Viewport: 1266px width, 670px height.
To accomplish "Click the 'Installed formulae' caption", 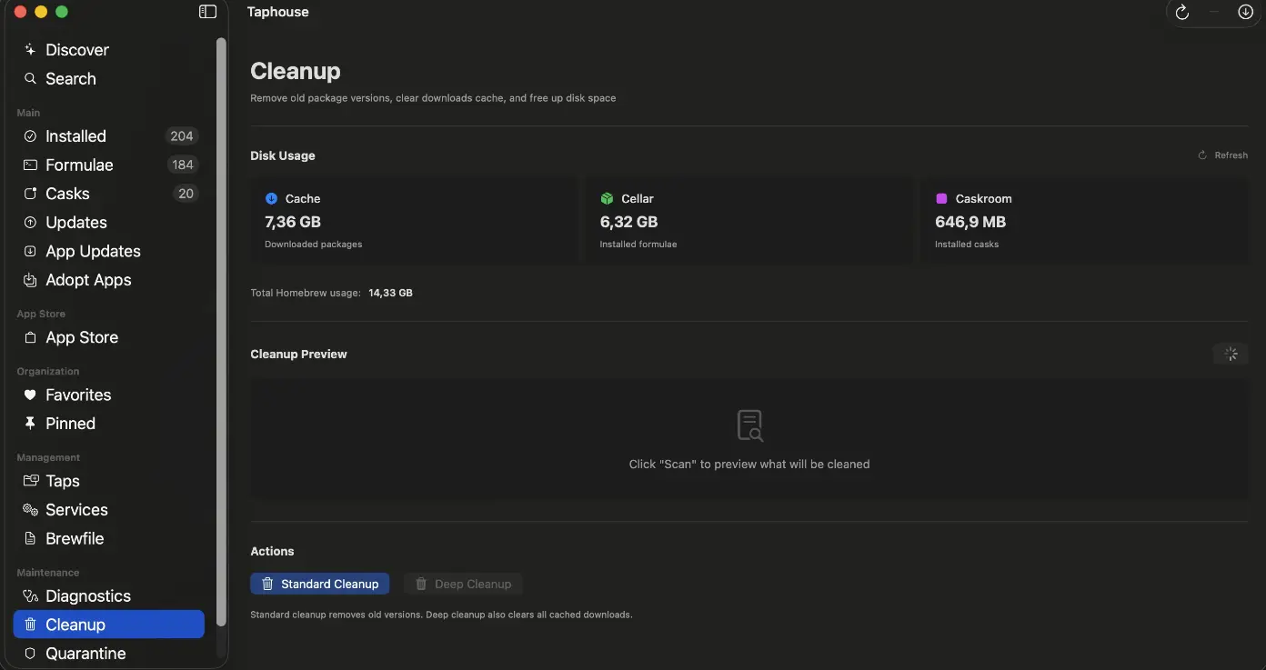I will pyautogui.click(x=638, y=245).
